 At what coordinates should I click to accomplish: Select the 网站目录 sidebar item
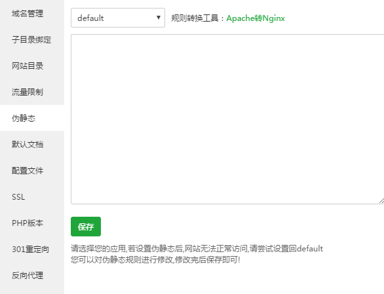tap(32, 66)
